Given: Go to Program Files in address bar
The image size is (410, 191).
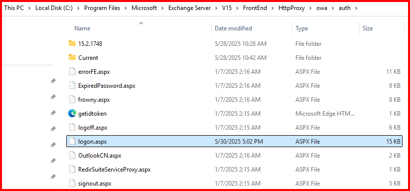Looking at the screenshot, I should (102, 8).
